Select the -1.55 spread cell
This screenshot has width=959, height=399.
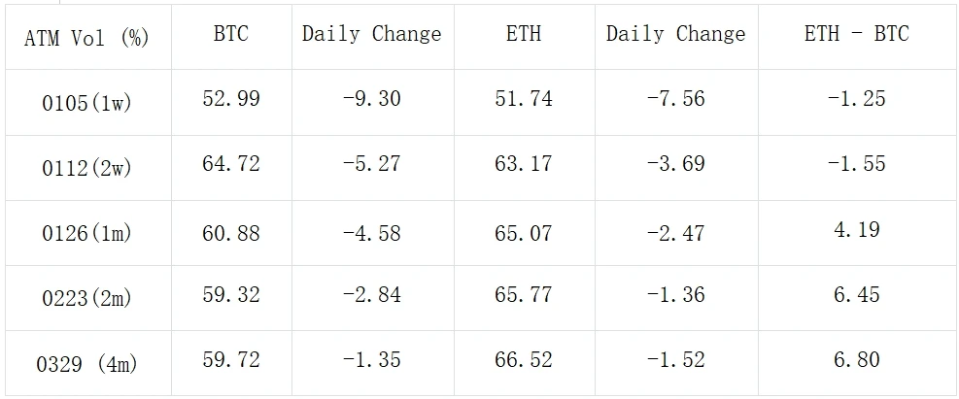[856, 163]
